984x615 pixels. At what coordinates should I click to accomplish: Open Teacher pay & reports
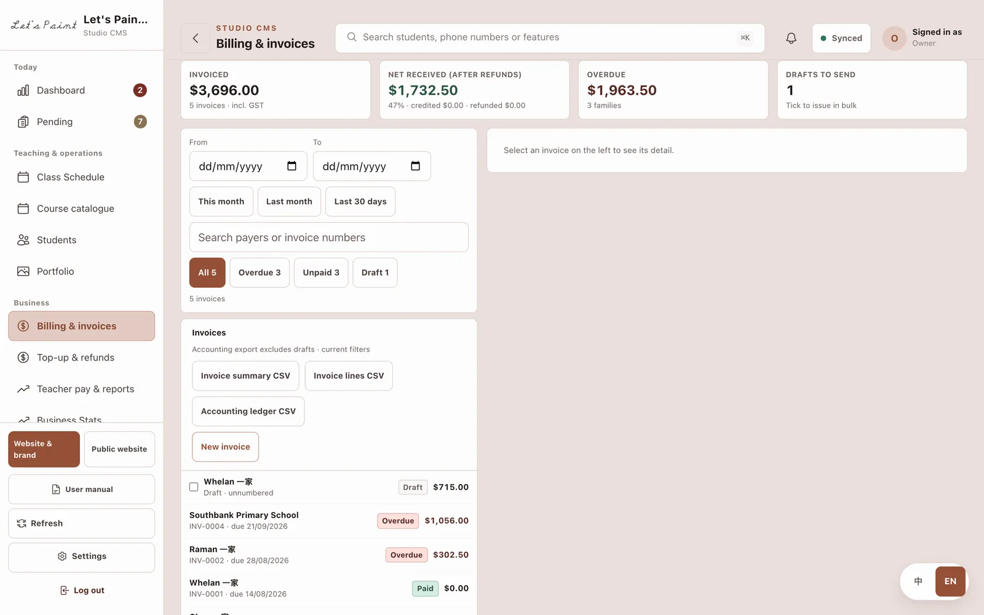point(82,389)
